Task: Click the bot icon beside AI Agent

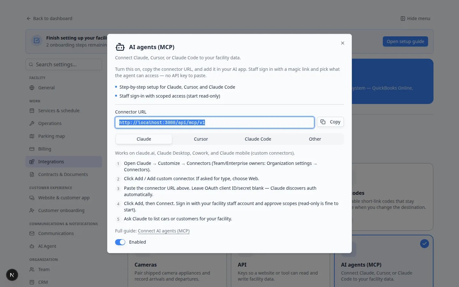Action: (x=32, y=246)
